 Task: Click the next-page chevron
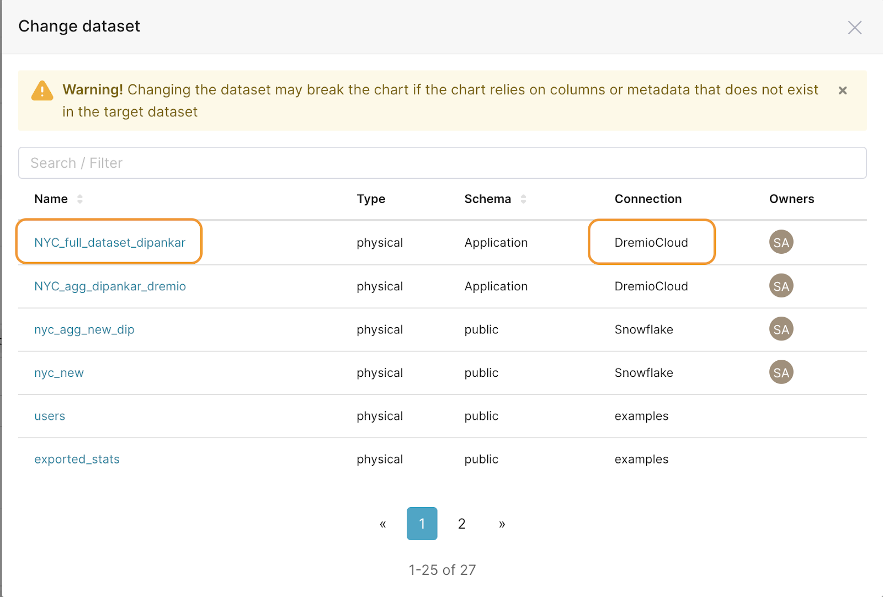502,523
